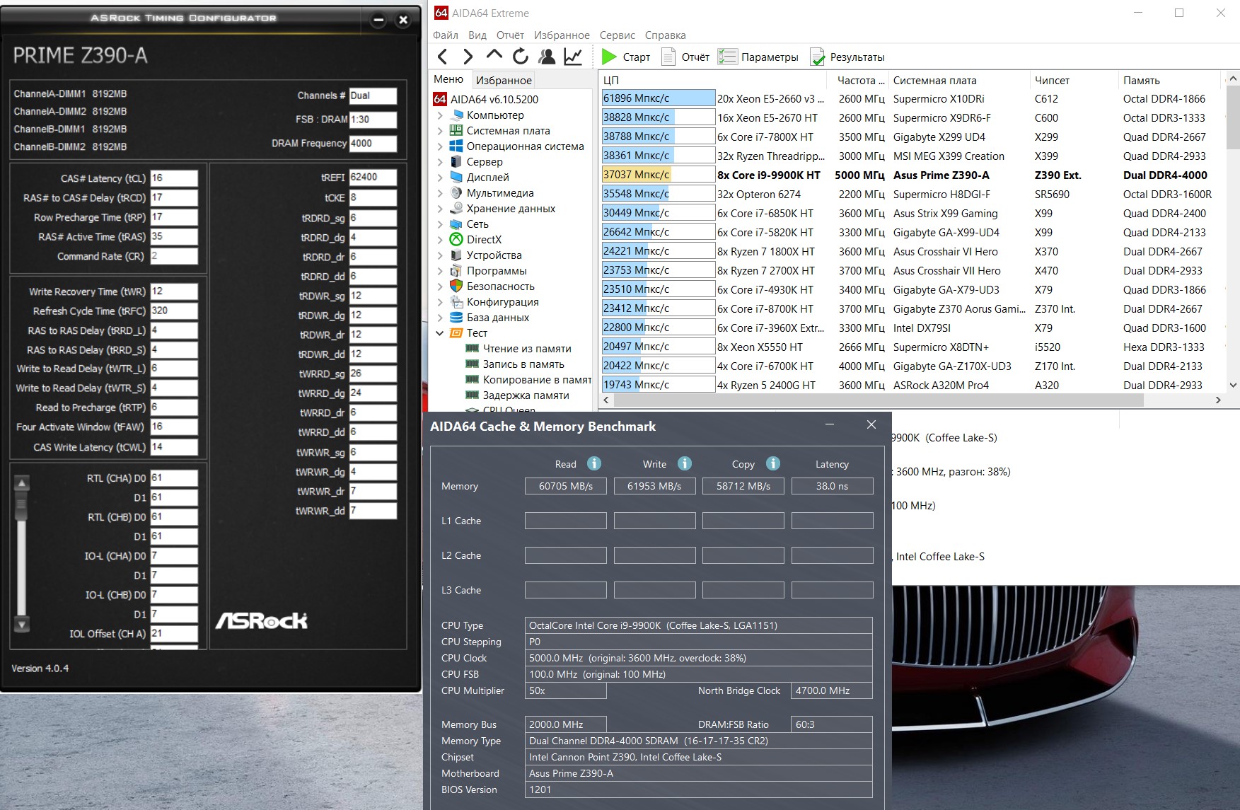Screen dimensions: 1240x810
Task: Expand the Устройства tree node
Action: click(x=440, y=255)
